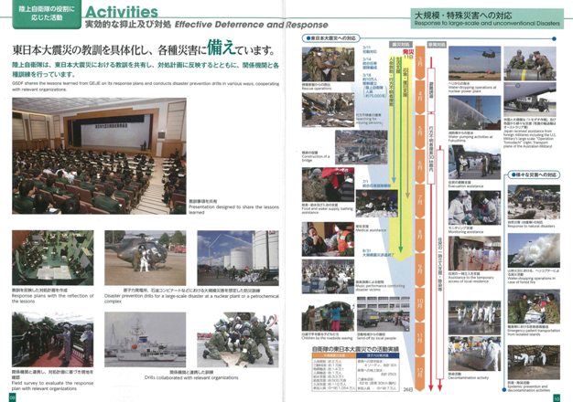Select 'Effective Deterrence and Response' subtitle
573x402 pixels.
click(x=252, y=25)
